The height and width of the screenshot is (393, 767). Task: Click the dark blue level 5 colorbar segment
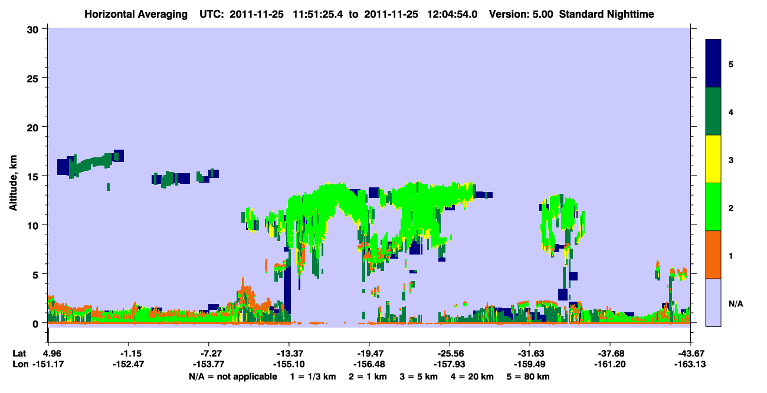[x=713, y=63]
